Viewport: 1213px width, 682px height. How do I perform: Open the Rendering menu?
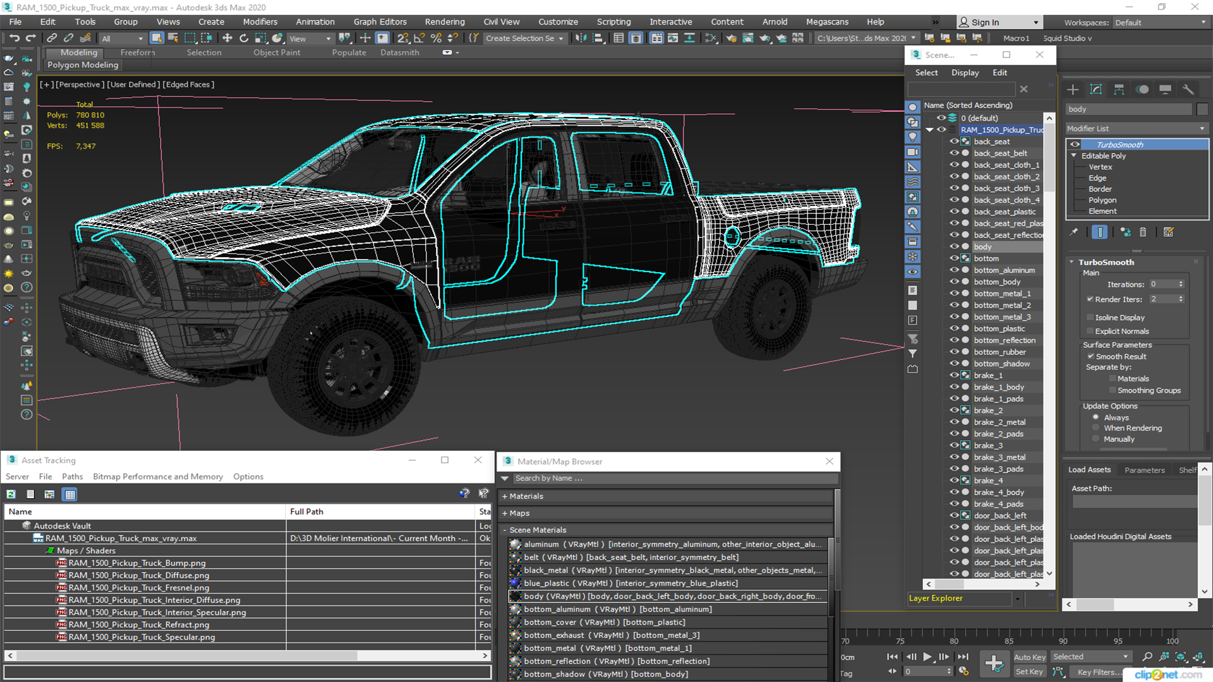(445, 21)
